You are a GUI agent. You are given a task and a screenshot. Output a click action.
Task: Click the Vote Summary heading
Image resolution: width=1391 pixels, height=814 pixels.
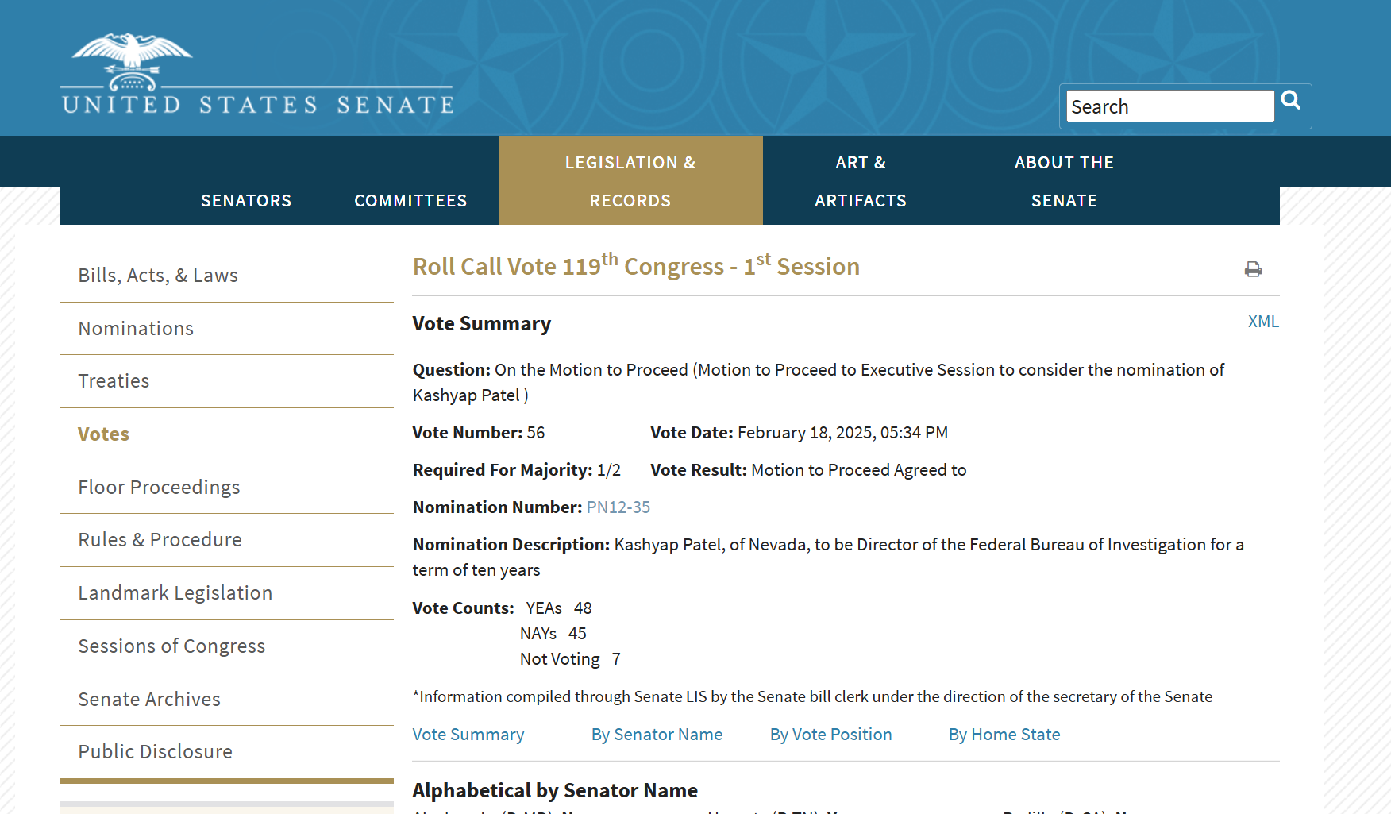[481, 324]
